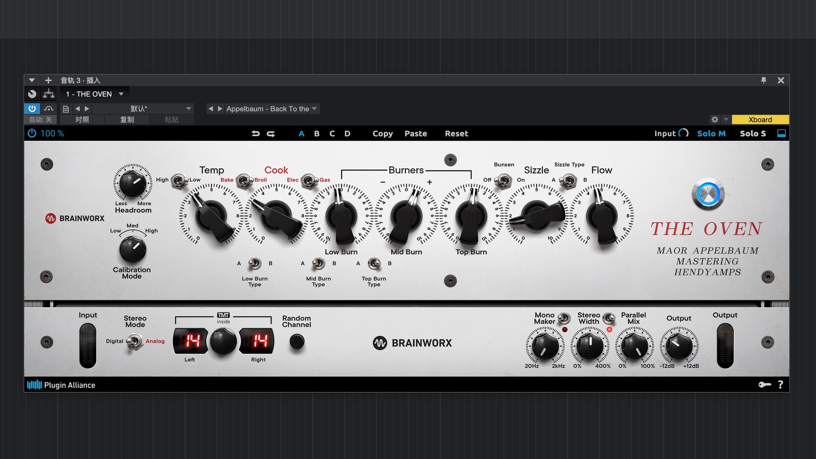
Task: Click the Paste button
Action: tap(416, 133)
